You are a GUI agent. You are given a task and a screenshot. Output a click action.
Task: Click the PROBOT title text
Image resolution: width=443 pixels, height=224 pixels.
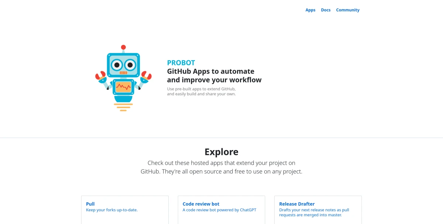[x=181, y=63]
